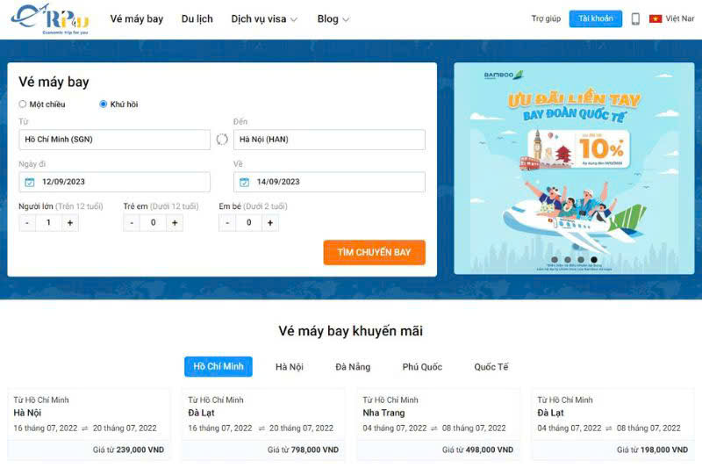Click the Hồ Chí Minh (SGN) departure field
Viewport: 702px width, 468px height.
tap(115, 140)
